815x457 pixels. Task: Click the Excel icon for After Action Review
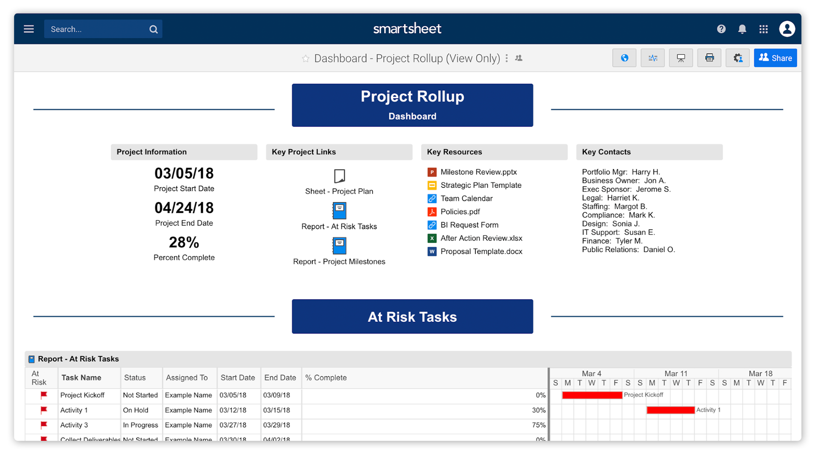[432, 238]
